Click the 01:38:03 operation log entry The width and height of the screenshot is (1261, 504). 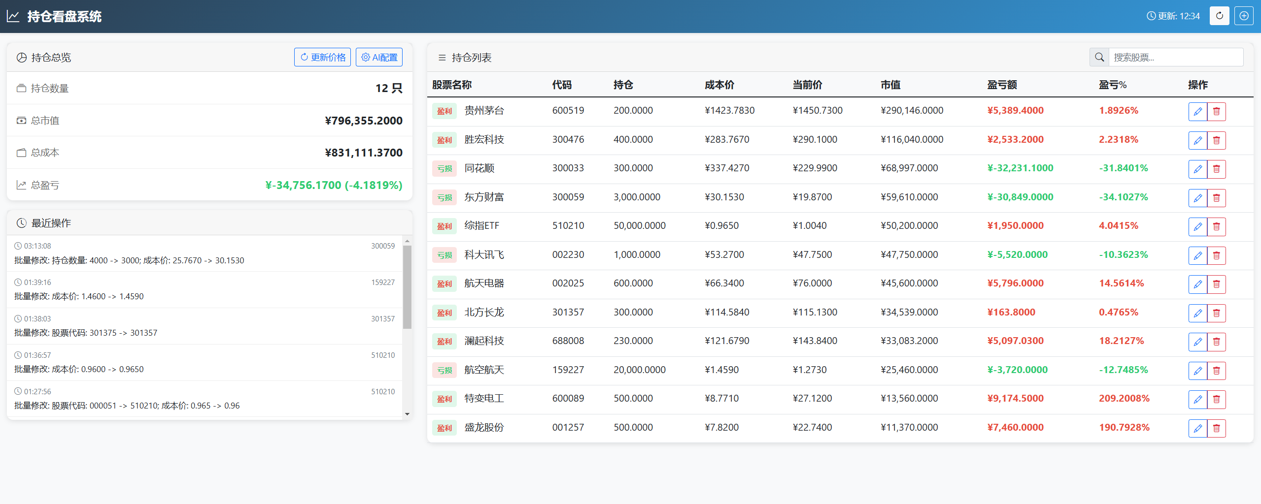coord(204,326)
